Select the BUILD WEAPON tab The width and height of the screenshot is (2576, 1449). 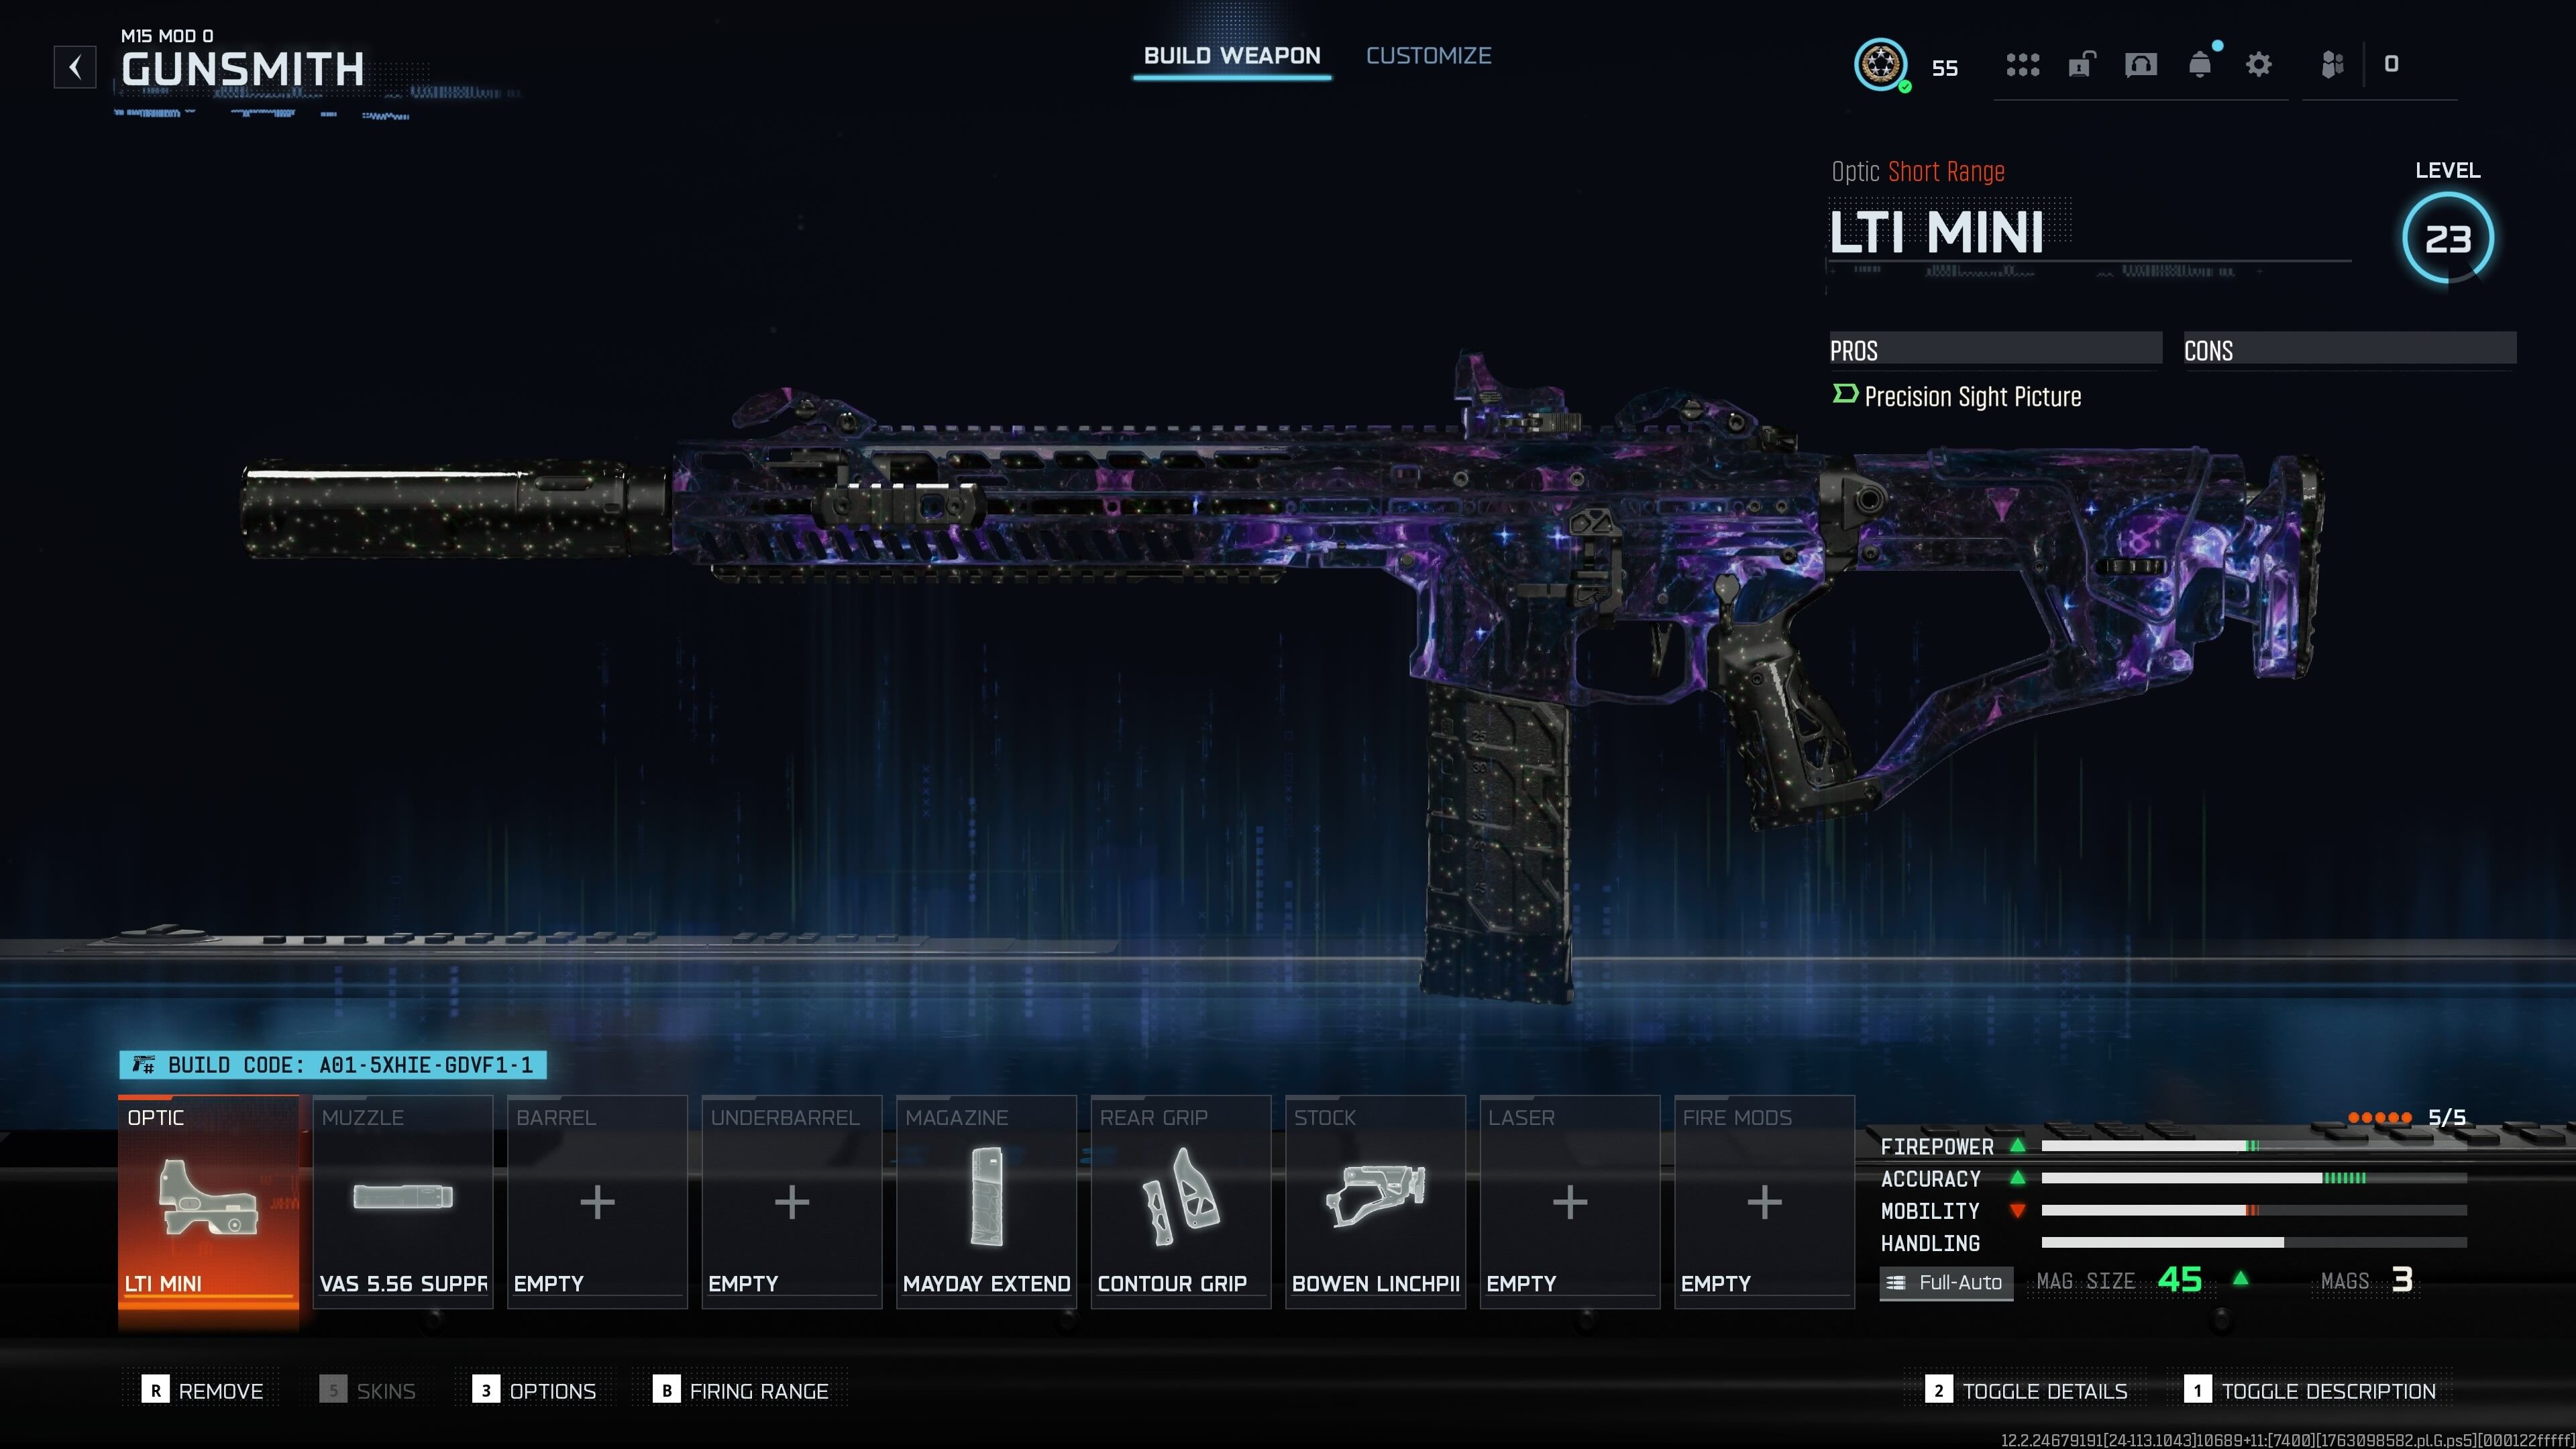[1231, 55]
